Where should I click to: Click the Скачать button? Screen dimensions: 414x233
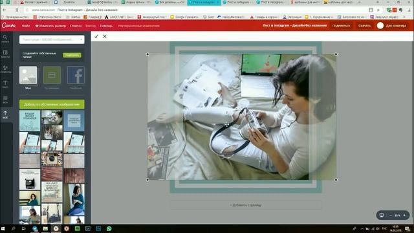(x=364, y=26)
